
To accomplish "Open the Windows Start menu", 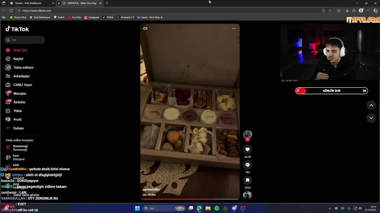I will click(137, 208).
